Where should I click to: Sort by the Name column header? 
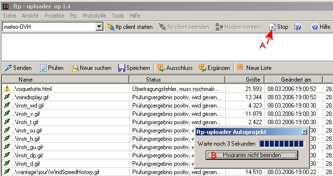coord(66,80)
